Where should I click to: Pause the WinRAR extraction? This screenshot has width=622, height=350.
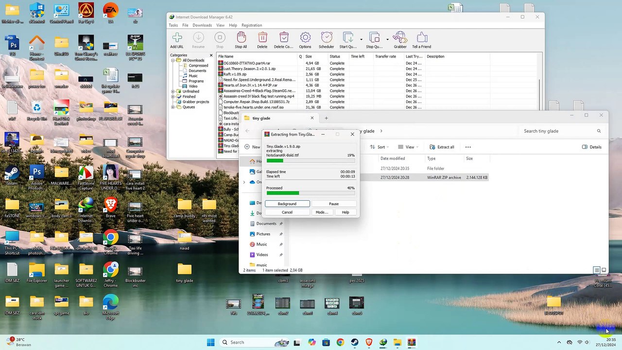pyautogui.click(x=333, y=204)
